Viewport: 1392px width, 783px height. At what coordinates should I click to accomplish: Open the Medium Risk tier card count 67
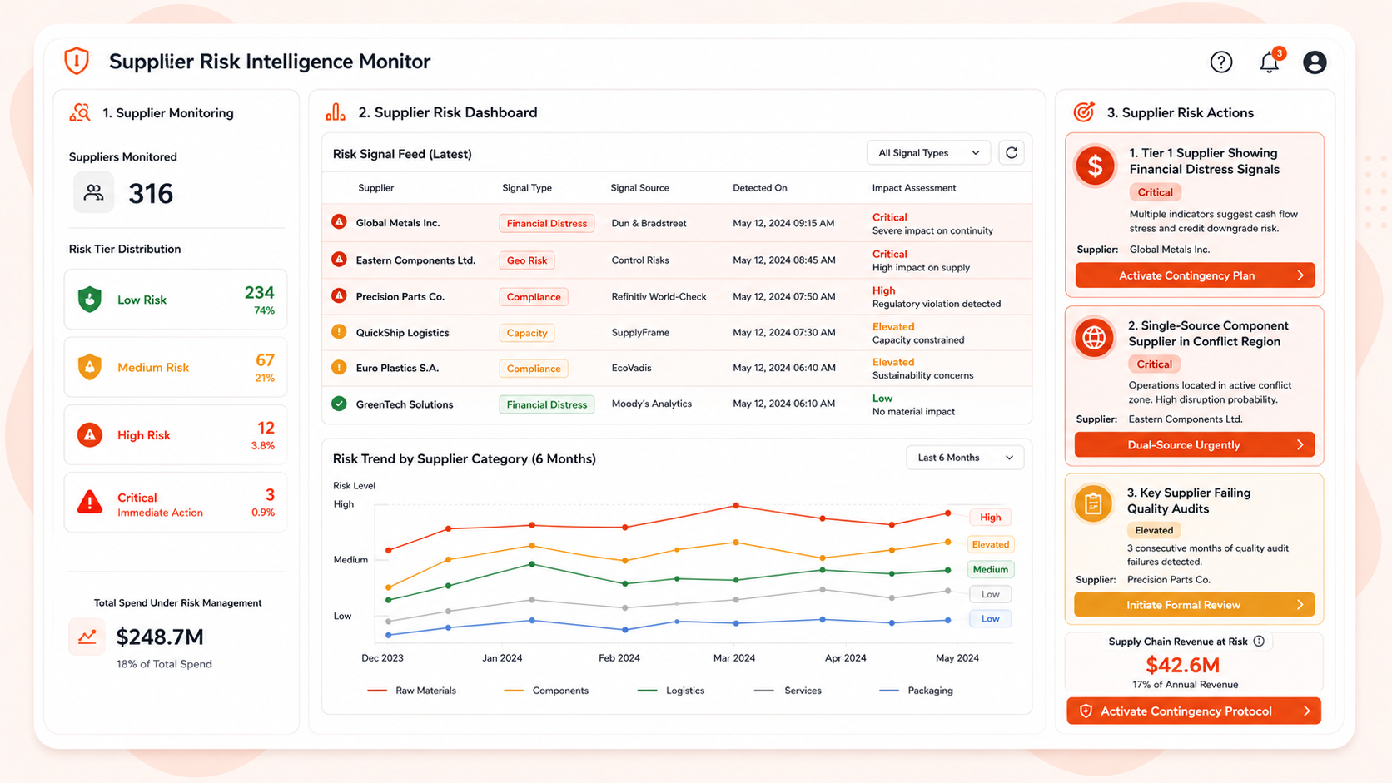[176, 367]
